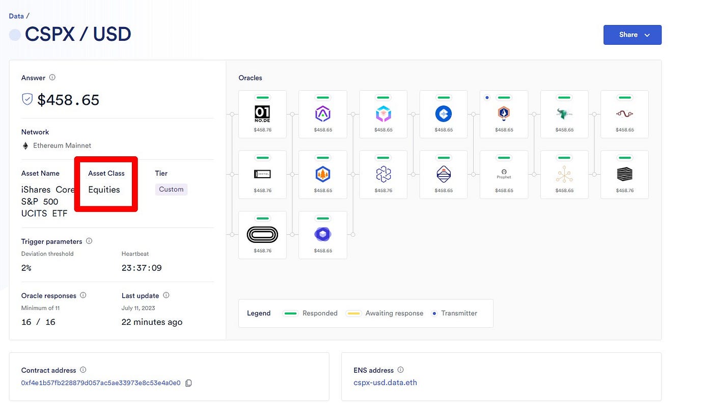The width and height of the screenshot is (713, 417).
Task: Select the blue hexagon pine trees oracle logo
Action: (x=323, y=174)
